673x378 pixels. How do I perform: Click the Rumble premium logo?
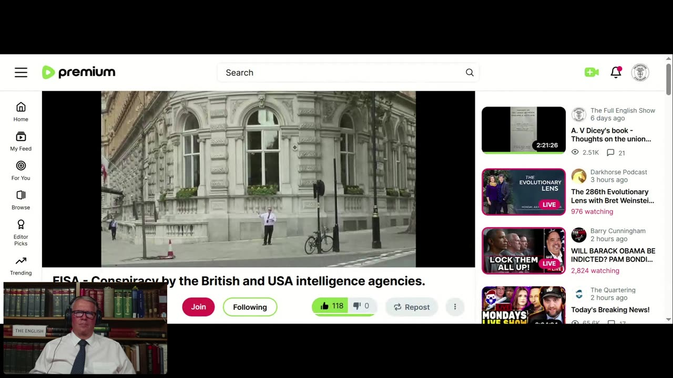[x=79, y=72]
